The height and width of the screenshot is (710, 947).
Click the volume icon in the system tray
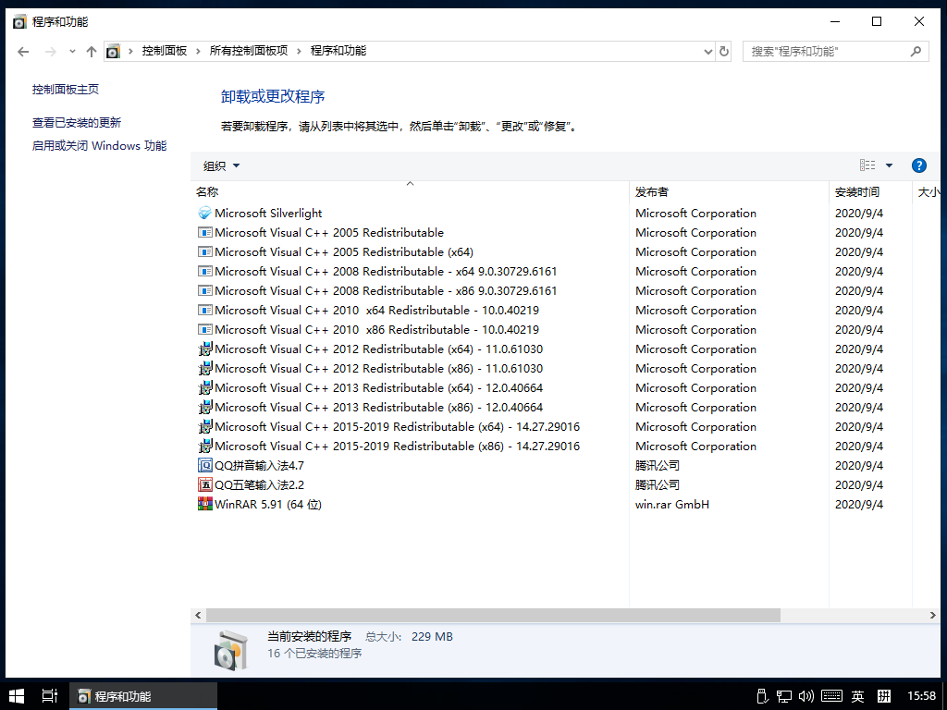pyautogui.click(x=806, y=696)
